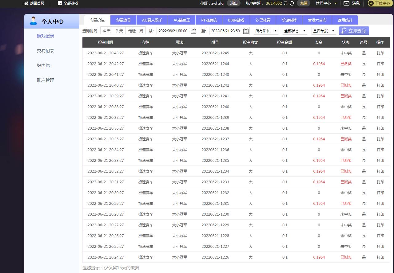The width and height of the screenshot is (394, 273).
Task: Click the 状态 column header
Action: point(346,42)
